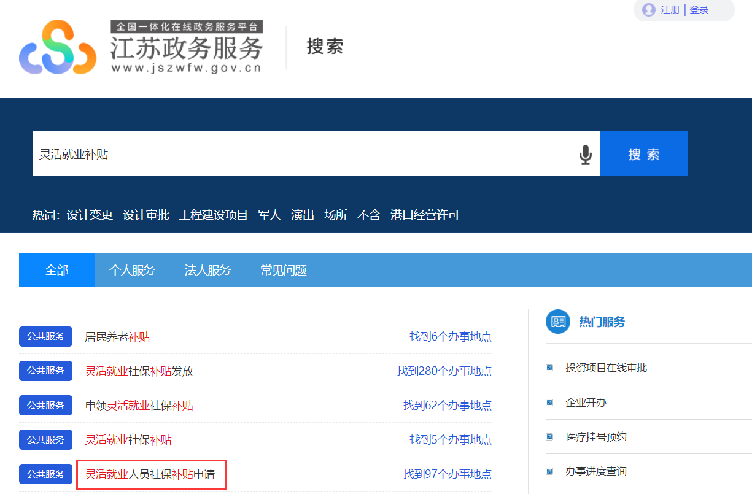The width and height of the screenshot is (752, 494).
Task: Click the 公共服务 tag beside 申领灵活就业社保补贴
Action: coord(45,405)
